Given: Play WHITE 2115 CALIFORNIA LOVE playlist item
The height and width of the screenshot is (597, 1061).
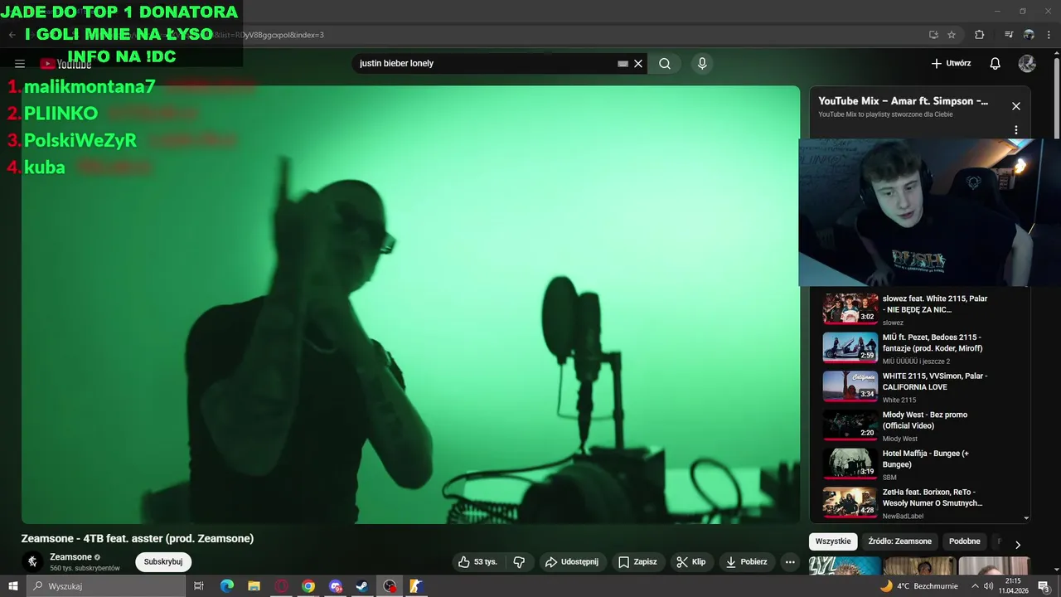Looking at the screenshot, I should [x=918, y=386].
